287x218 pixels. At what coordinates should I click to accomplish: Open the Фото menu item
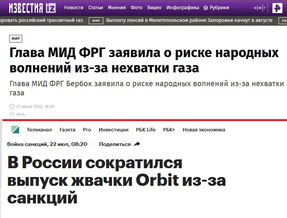click(x=136, y=8)
